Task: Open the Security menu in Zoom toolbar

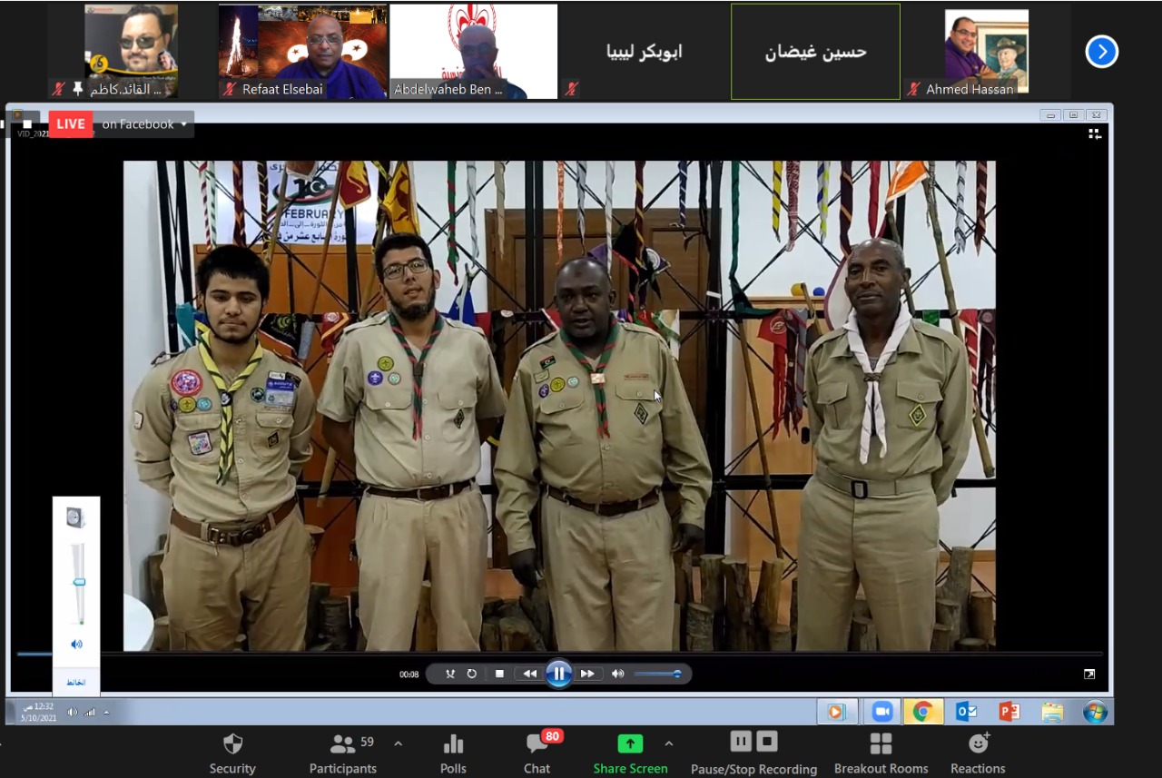Action: tap(232, 753)
